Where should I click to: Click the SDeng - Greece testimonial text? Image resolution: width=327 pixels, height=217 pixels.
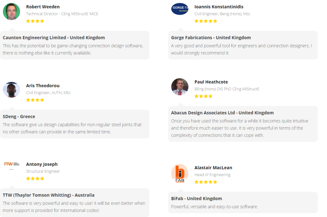(72, 128)
